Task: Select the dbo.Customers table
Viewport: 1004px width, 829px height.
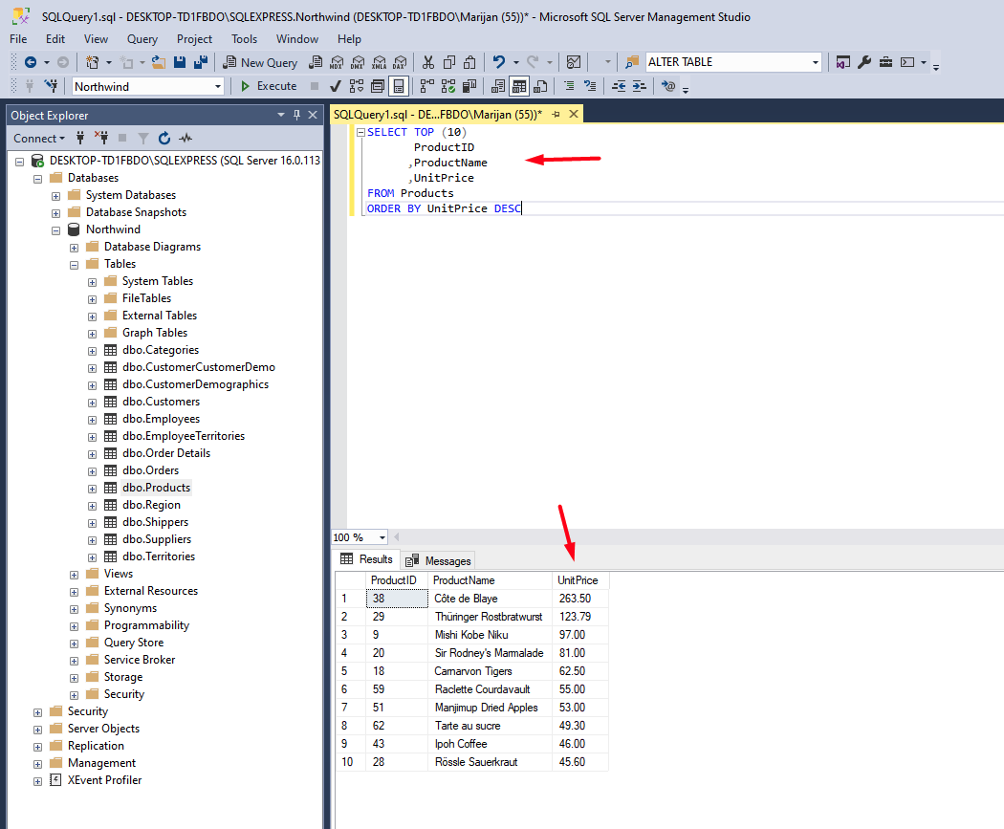Action: (161, 402)
